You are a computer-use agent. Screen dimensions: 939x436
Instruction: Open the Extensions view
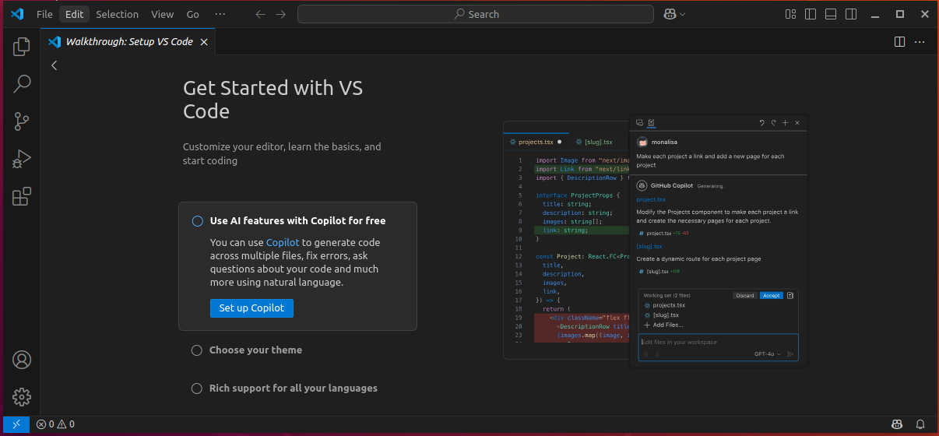coord(22,196)
